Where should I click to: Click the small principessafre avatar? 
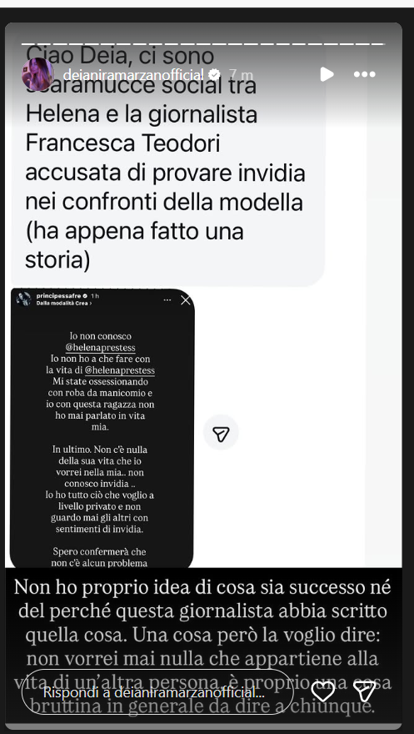pos(23,299)
